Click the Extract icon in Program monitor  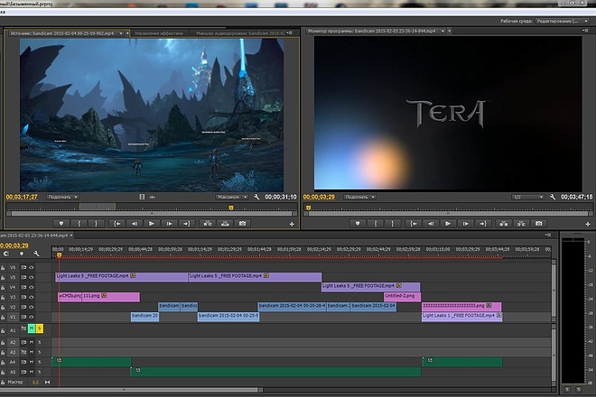[521, 224]
